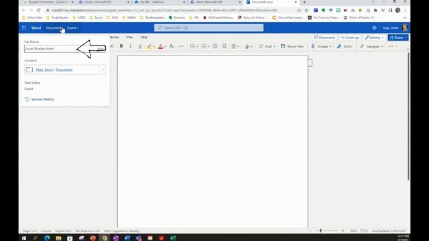Open more font options ellipsis
The height and width of the screenshot is (241, 429).
[x=181, y=46]
